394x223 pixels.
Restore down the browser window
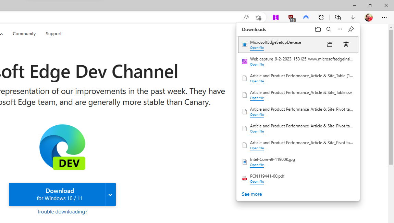click(370, 5)
